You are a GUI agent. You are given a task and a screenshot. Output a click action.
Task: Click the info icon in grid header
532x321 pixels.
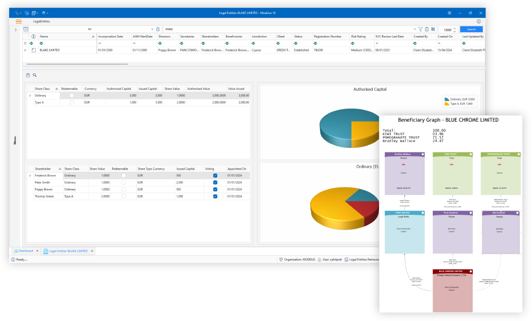(x=33, y=37)
